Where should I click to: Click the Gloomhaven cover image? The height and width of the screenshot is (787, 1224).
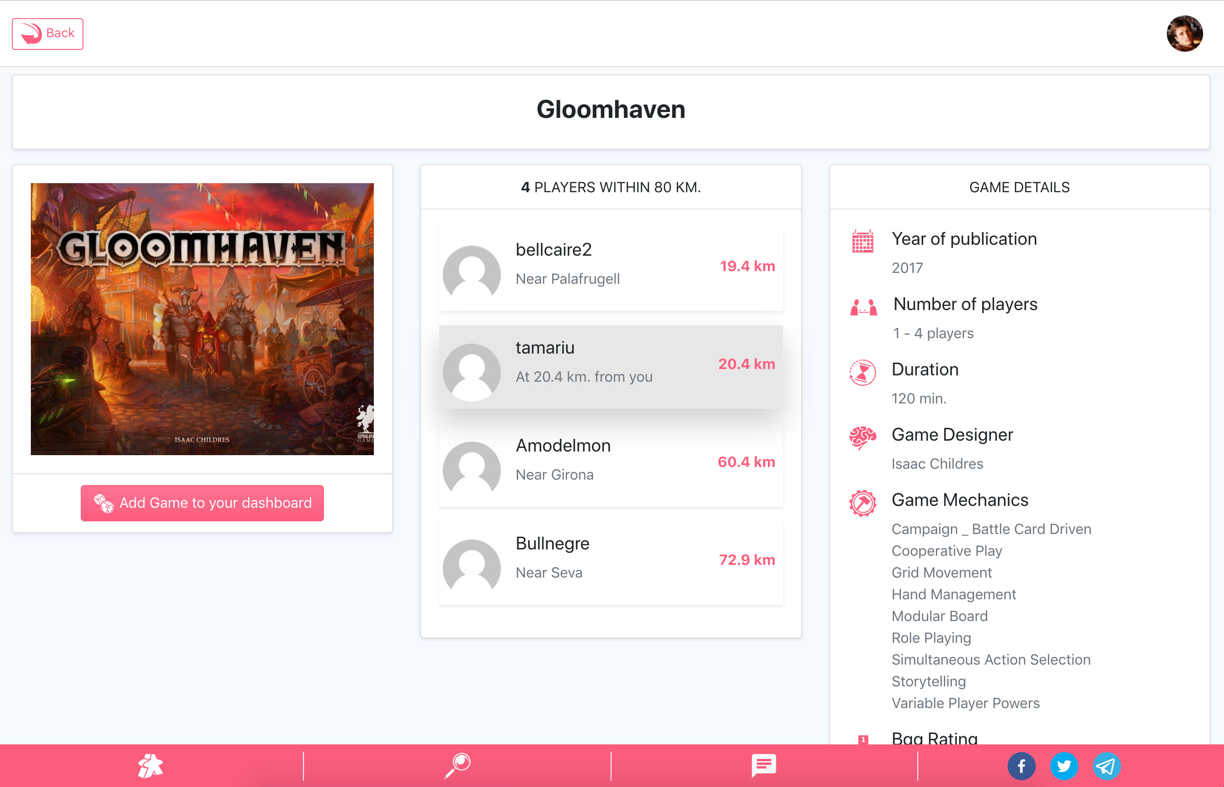[x=202, y=319]
